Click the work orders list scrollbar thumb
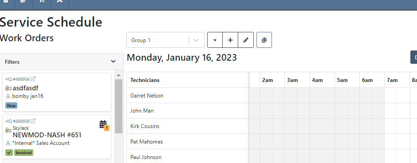 click(x=118, y=106)
